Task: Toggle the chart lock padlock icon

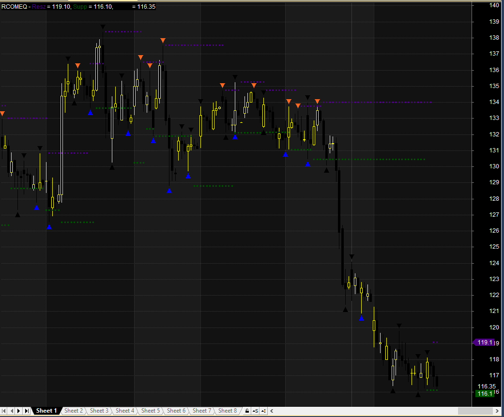Action: [x=247, y=411]
